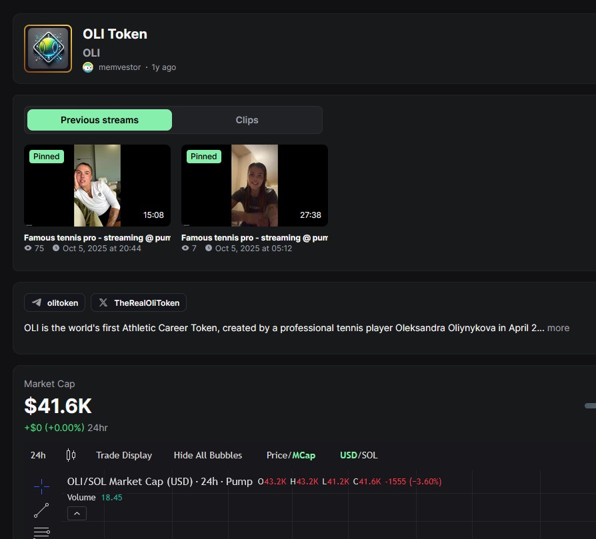
Task: Open candlestick chart style selector
Action: [x=71, y=455]
